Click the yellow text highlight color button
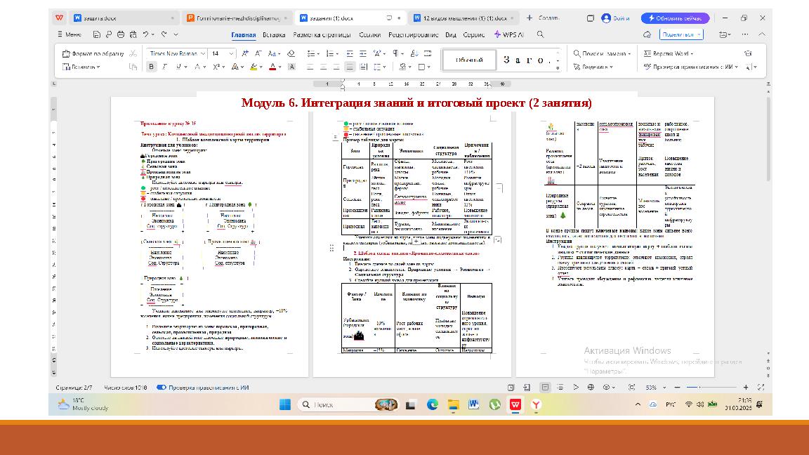 (254, 67)
